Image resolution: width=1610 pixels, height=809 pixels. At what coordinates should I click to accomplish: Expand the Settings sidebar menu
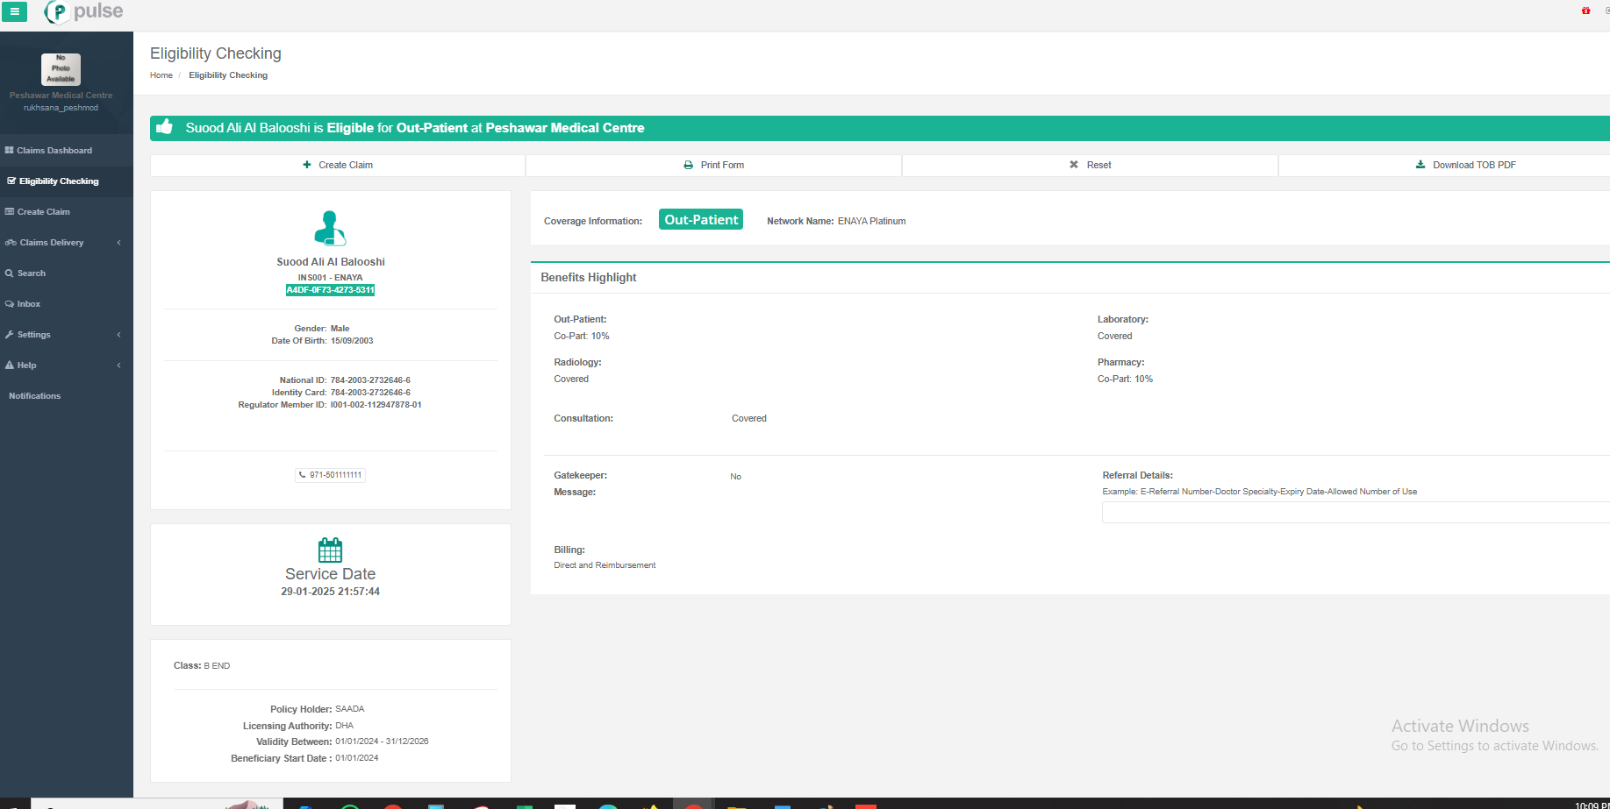coord(61,335)
